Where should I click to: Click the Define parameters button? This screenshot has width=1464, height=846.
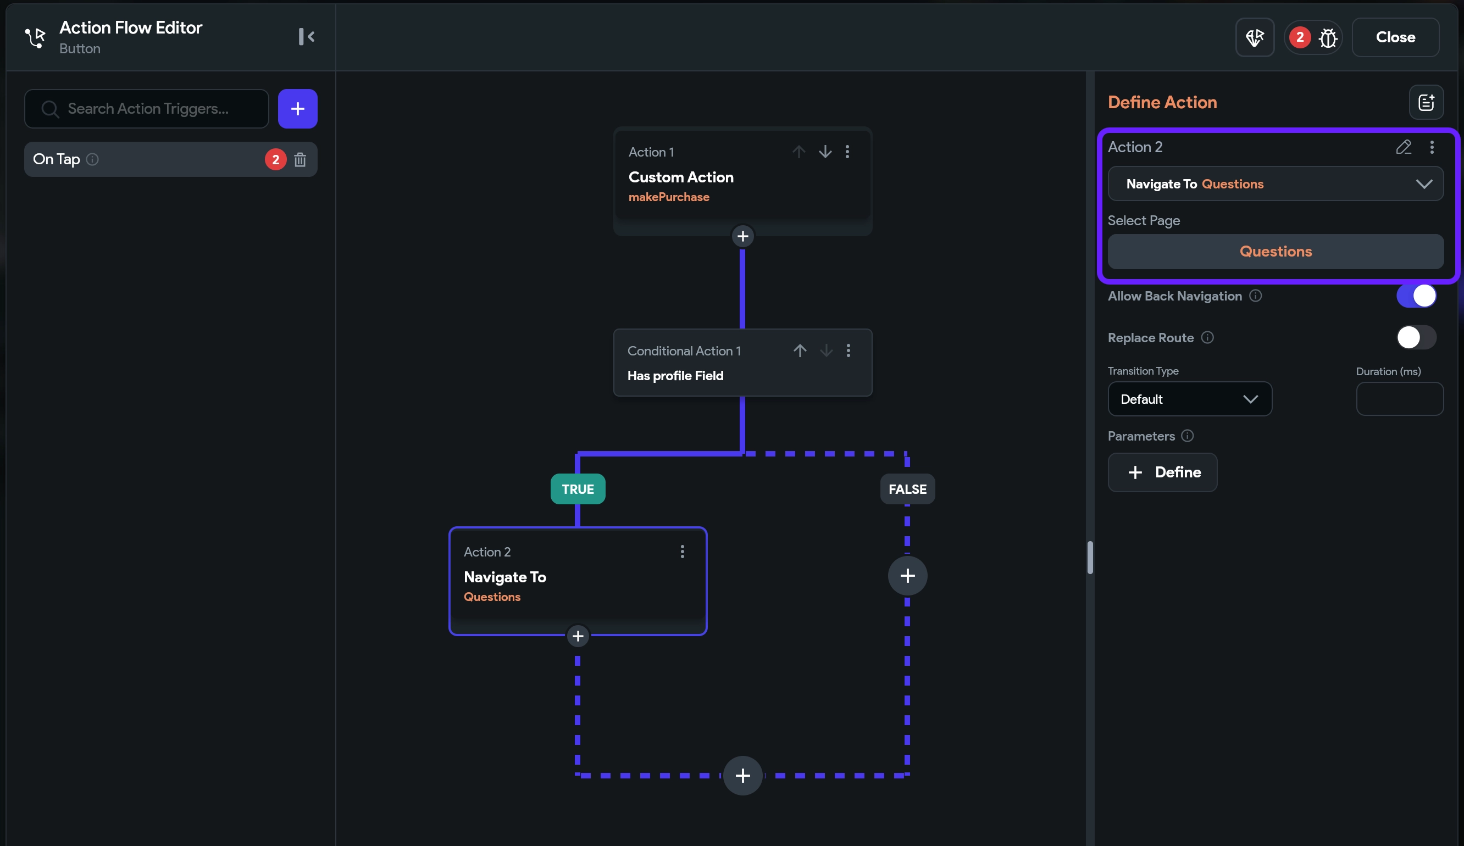pyautogui.click(x=1162, y=472)
